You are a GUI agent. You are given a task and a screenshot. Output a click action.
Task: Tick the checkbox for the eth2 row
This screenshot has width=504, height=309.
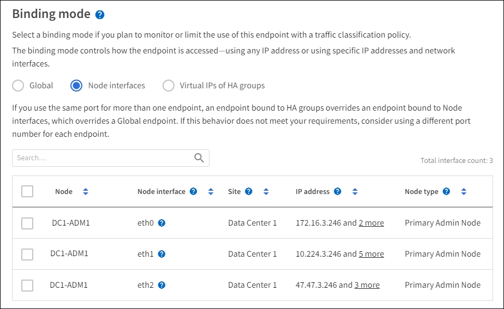point(27,285)
